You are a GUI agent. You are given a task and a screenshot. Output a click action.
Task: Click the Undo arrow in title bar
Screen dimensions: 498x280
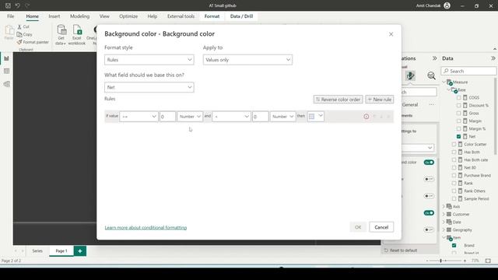[x=17, y=5]
